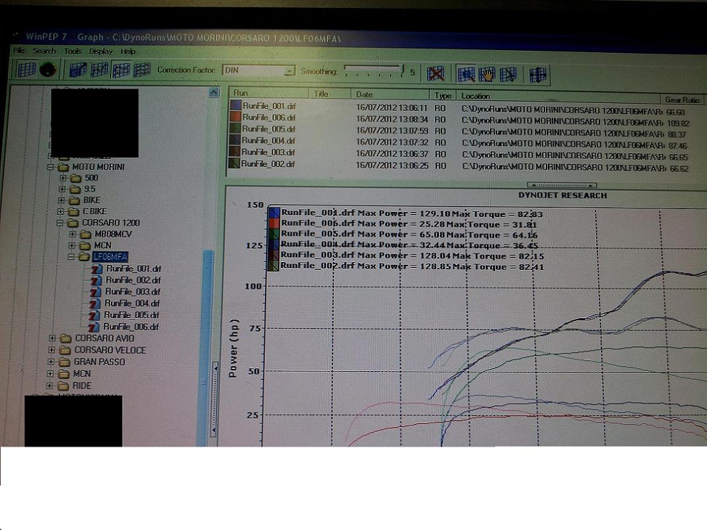Open RunFile_003.drf file icon in tree
The width and height of the screenshot is (707, 530).
(x=96, y=292)
